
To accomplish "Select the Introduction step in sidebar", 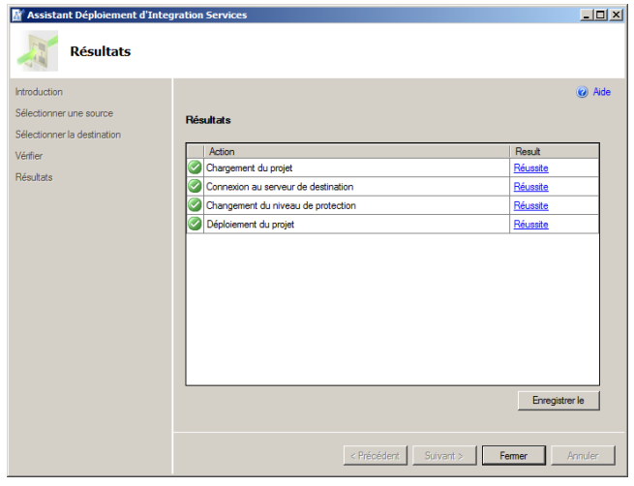I will [39, 92].
